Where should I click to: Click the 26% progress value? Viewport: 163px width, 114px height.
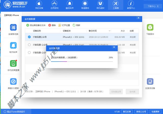(111, 58)
